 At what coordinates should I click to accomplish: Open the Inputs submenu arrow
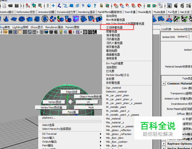(101, 138)
